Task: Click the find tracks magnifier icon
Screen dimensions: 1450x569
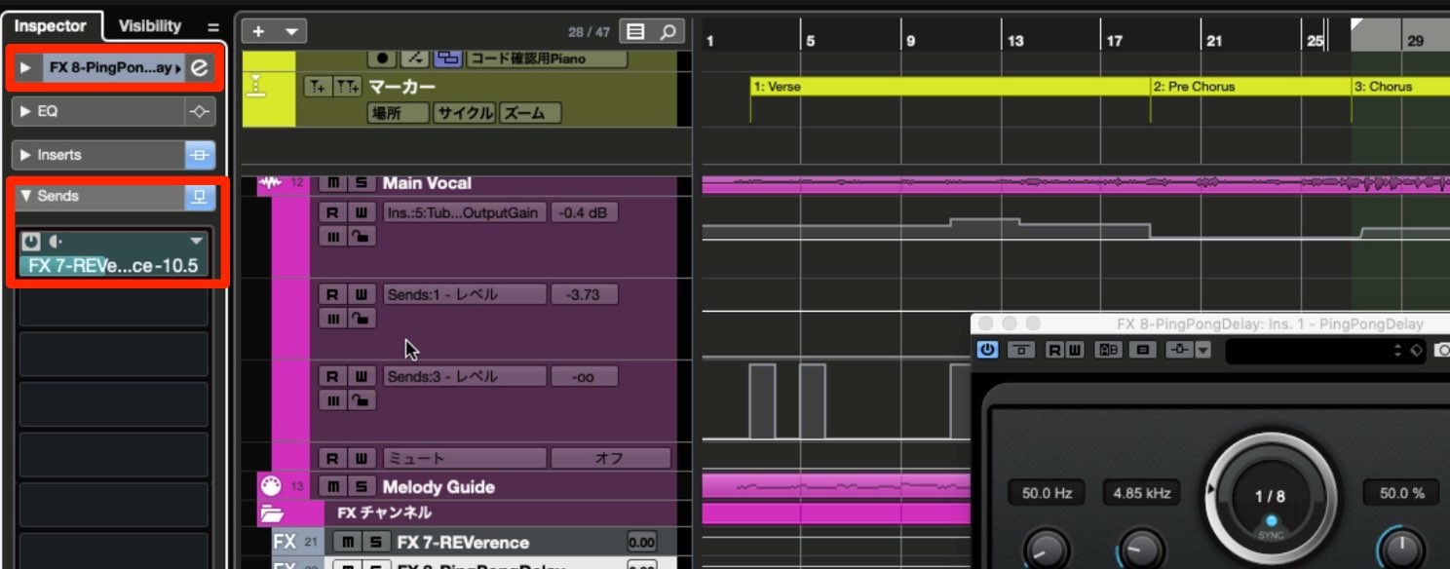Action: tap(668, 31)
